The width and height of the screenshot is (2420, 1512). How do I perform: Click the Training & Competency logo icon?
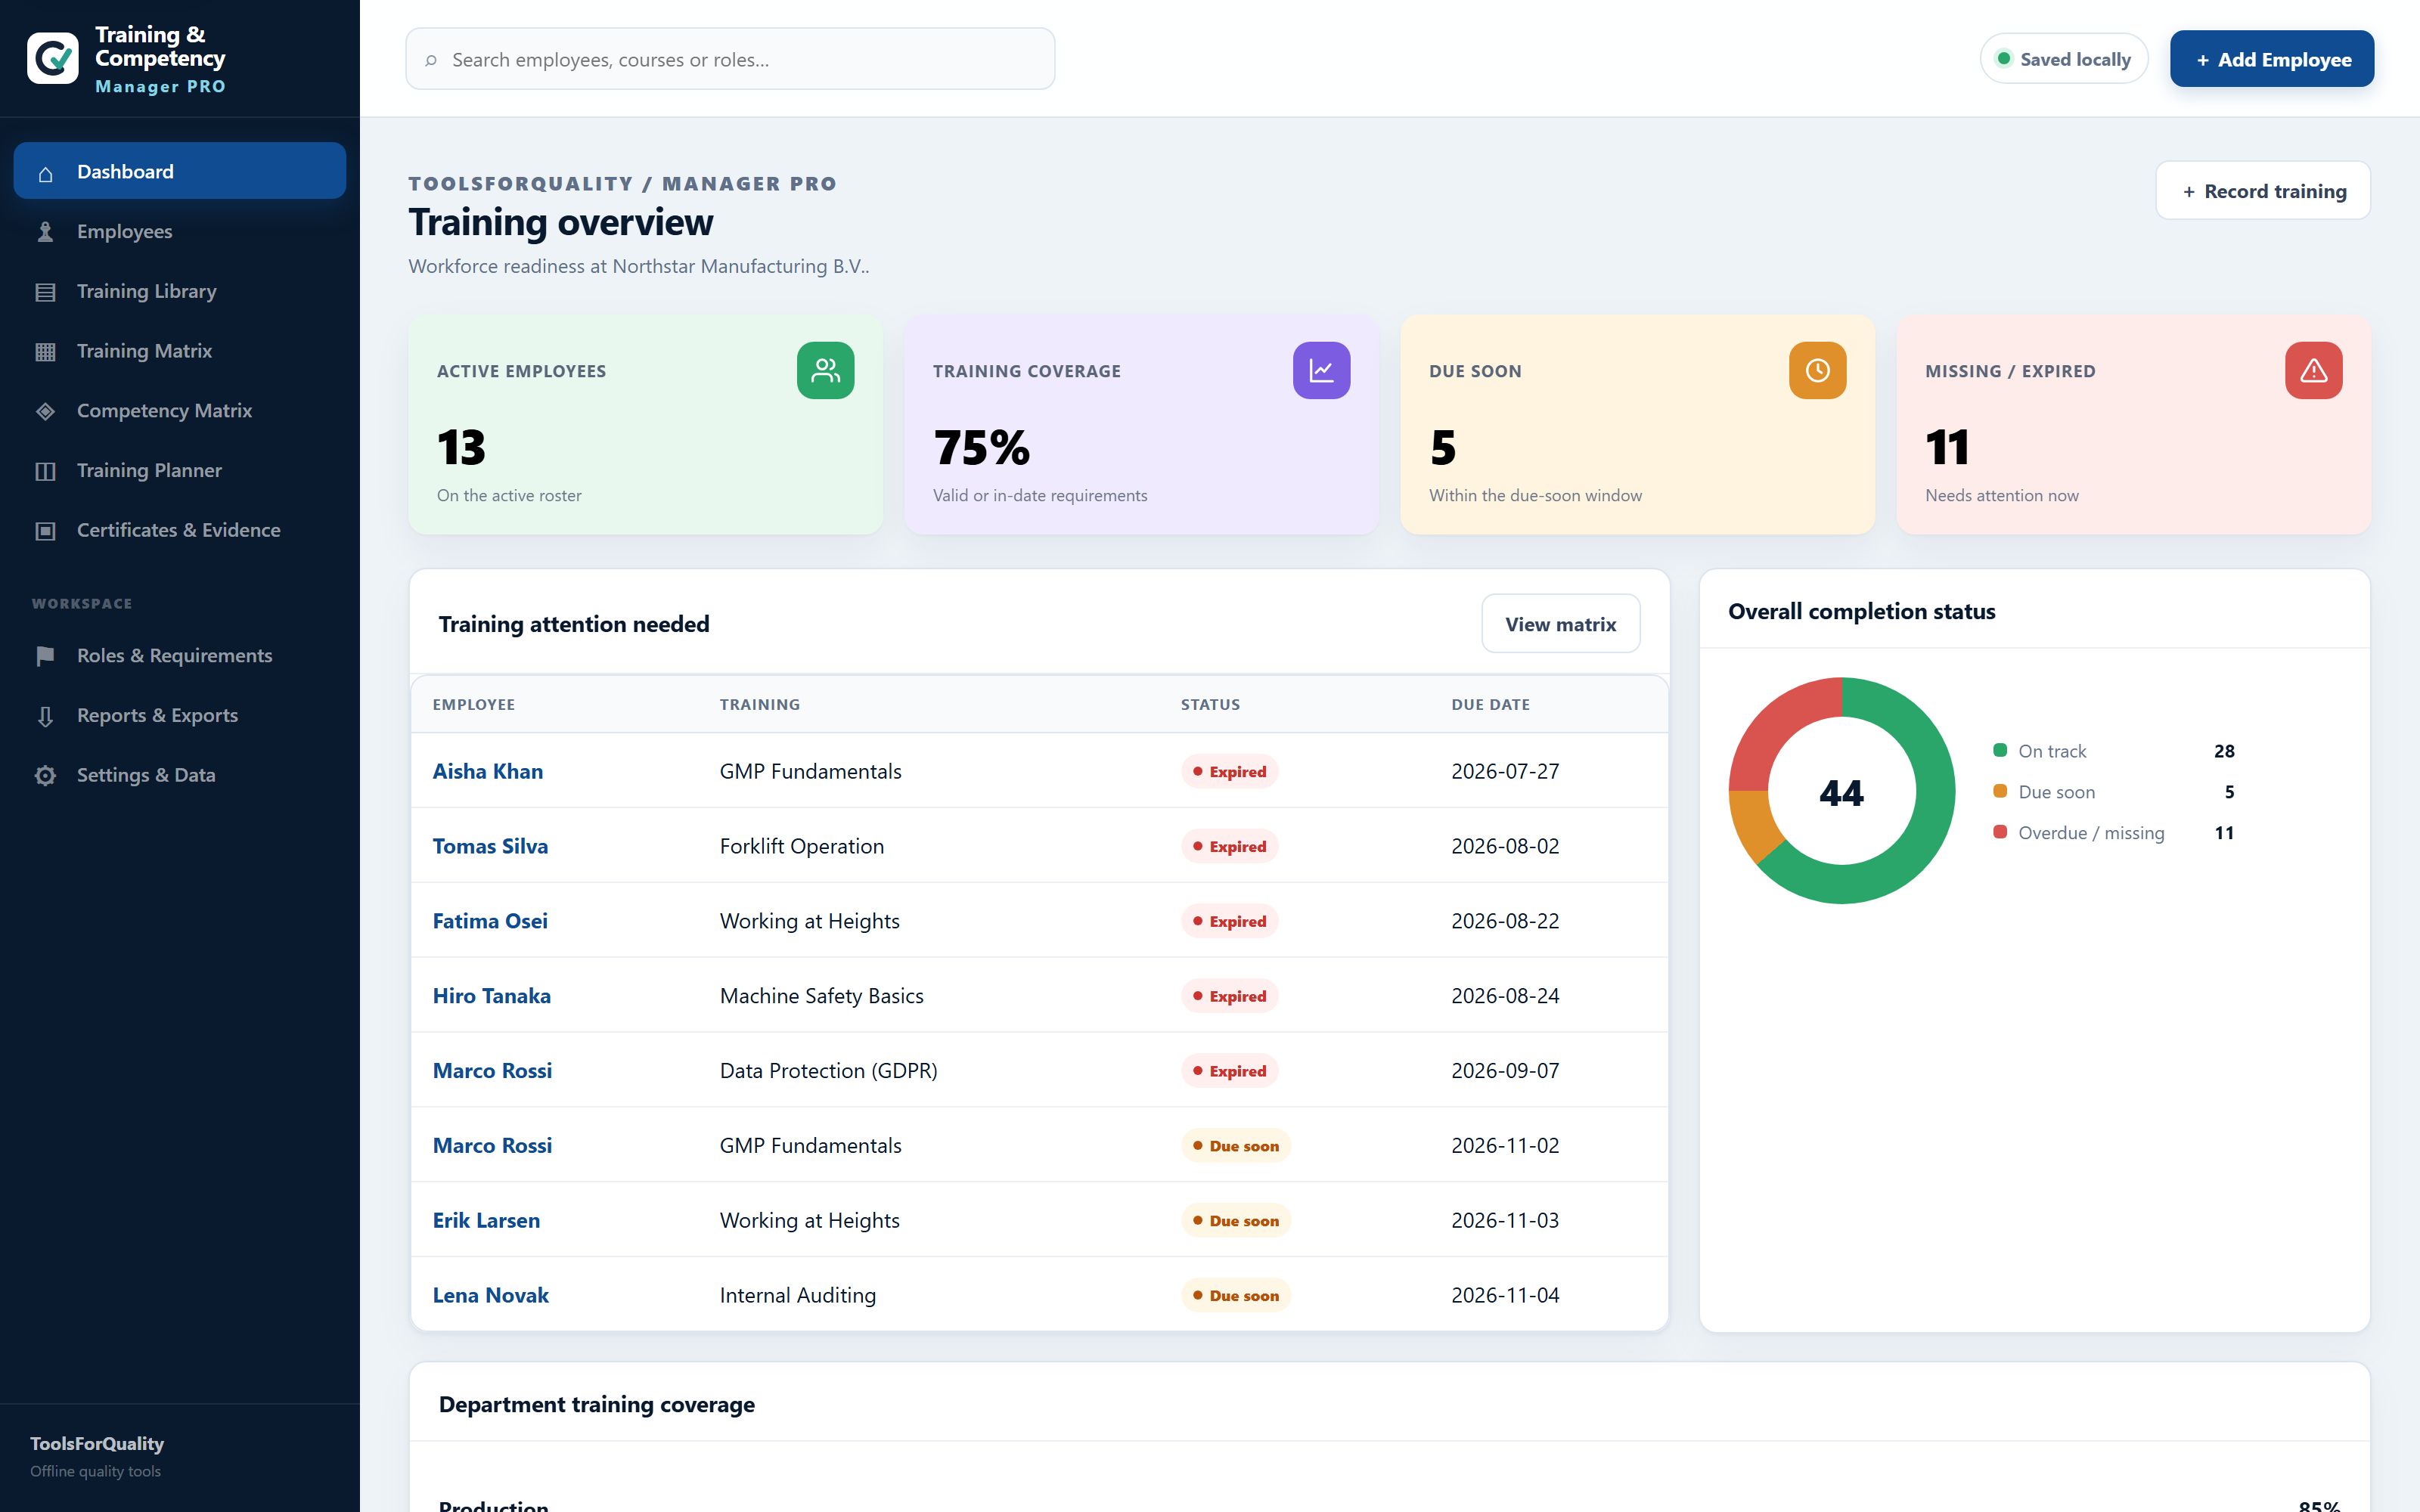[52, 59]
